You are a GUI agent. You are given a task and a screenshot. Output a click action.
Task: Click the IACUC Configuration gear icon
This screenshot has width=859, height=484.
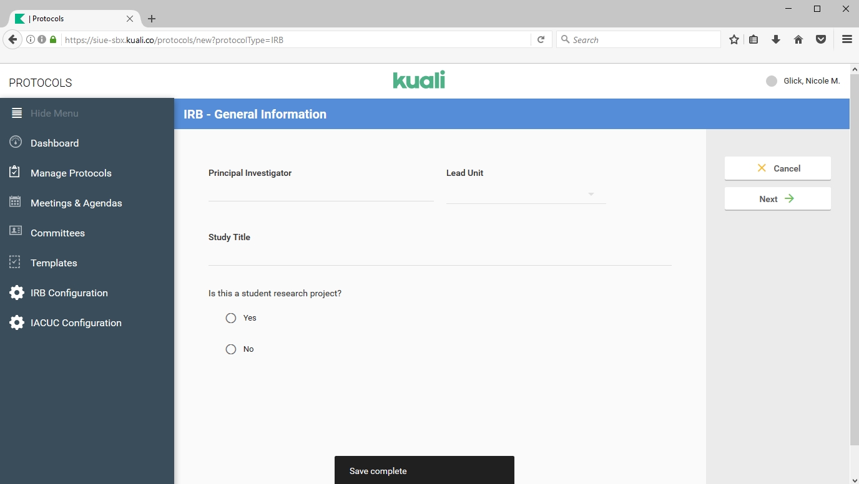16,322
